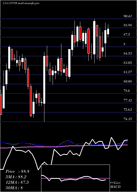Click the Price : 88.8 readout
This screenshot has height=192, width=137.
tap(17, 171)
